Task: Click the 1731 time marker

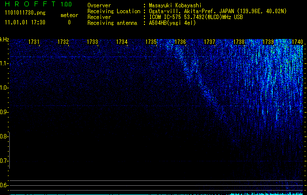Action: coord(34,41)
